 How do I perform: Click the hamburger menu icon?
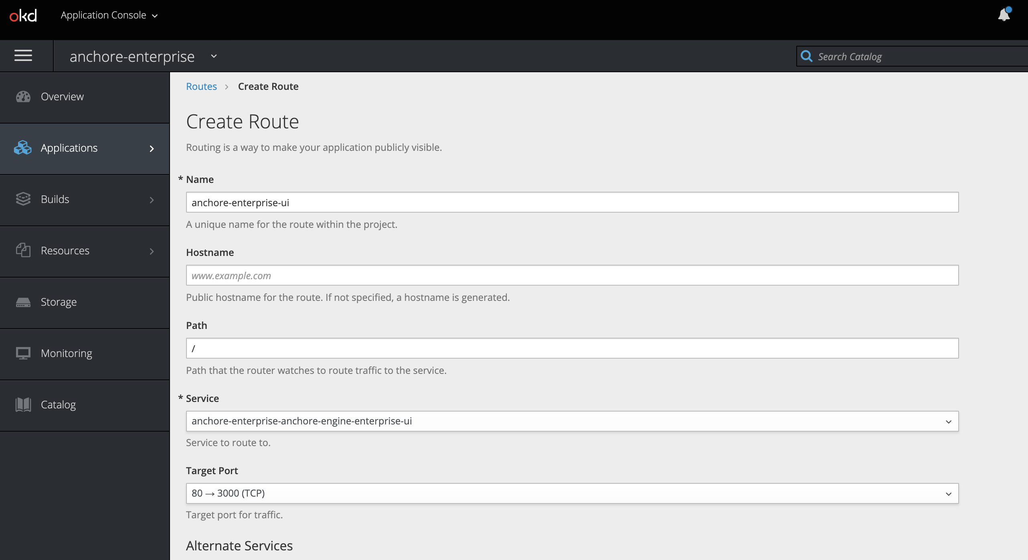click(24, 57)
